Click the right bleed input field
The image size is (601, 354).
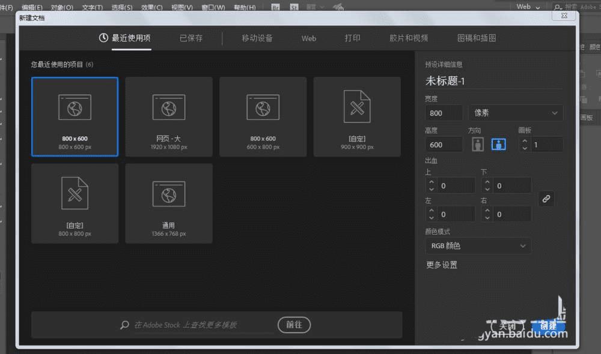(513, 214)
